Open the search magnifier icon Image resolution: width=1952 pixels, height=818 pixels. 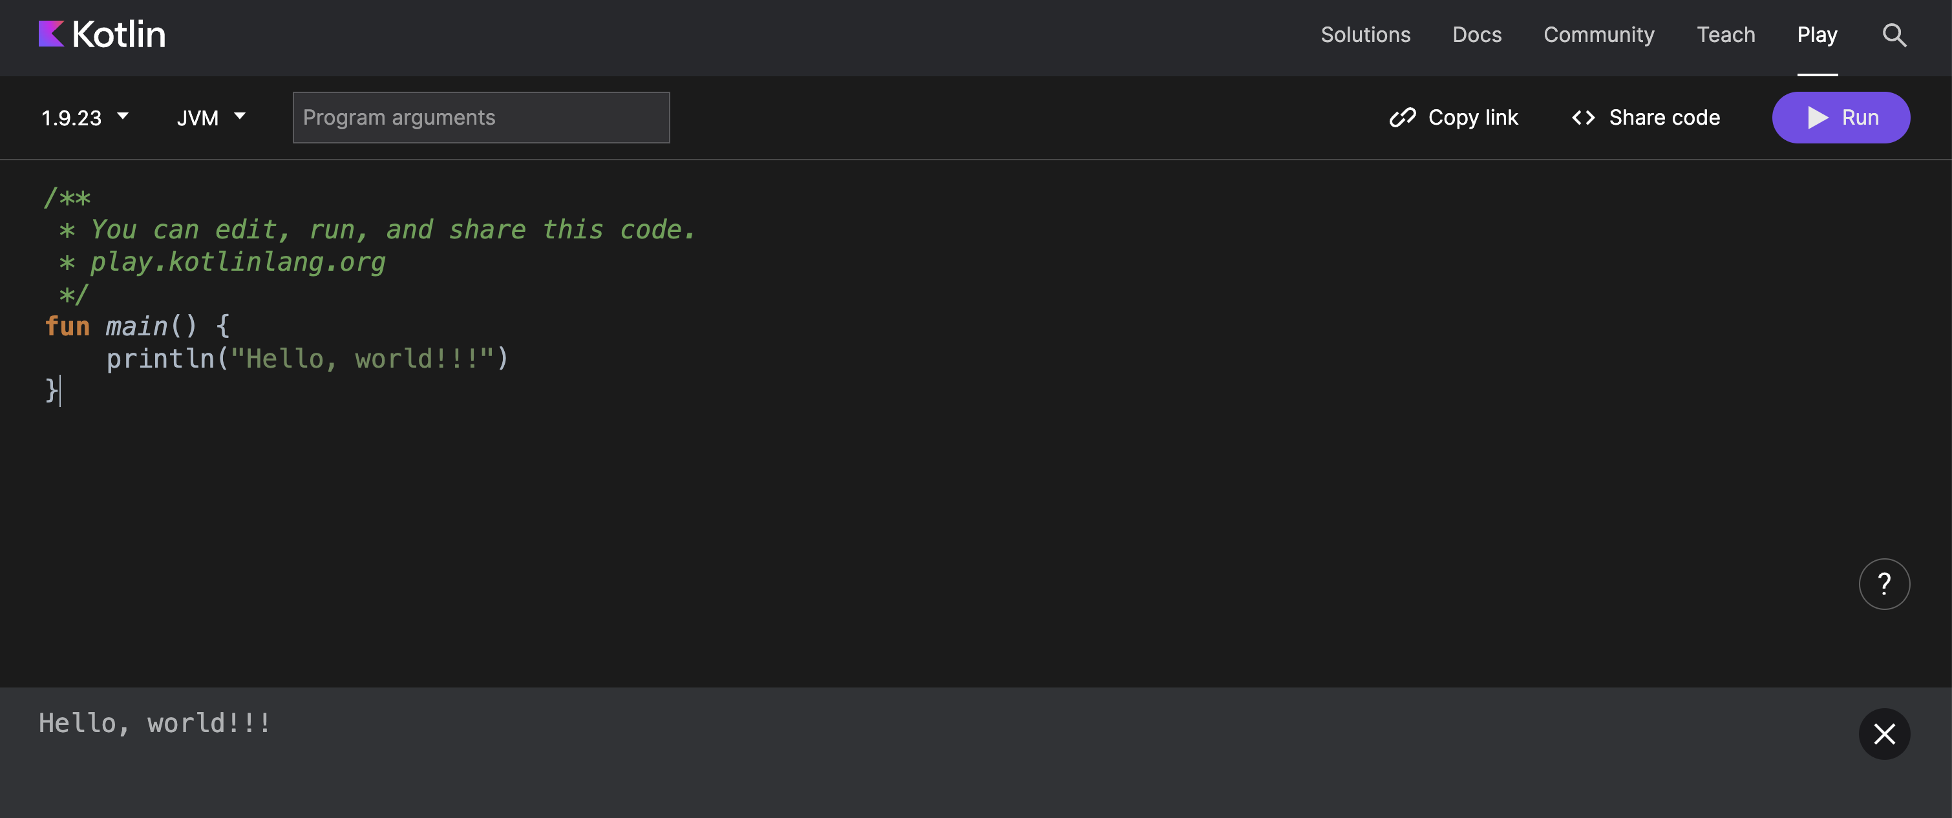[1894, 35]
